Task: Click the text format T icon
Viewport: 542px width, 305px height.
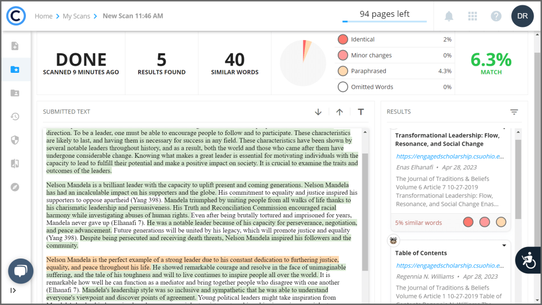Action: coord(360,112)
